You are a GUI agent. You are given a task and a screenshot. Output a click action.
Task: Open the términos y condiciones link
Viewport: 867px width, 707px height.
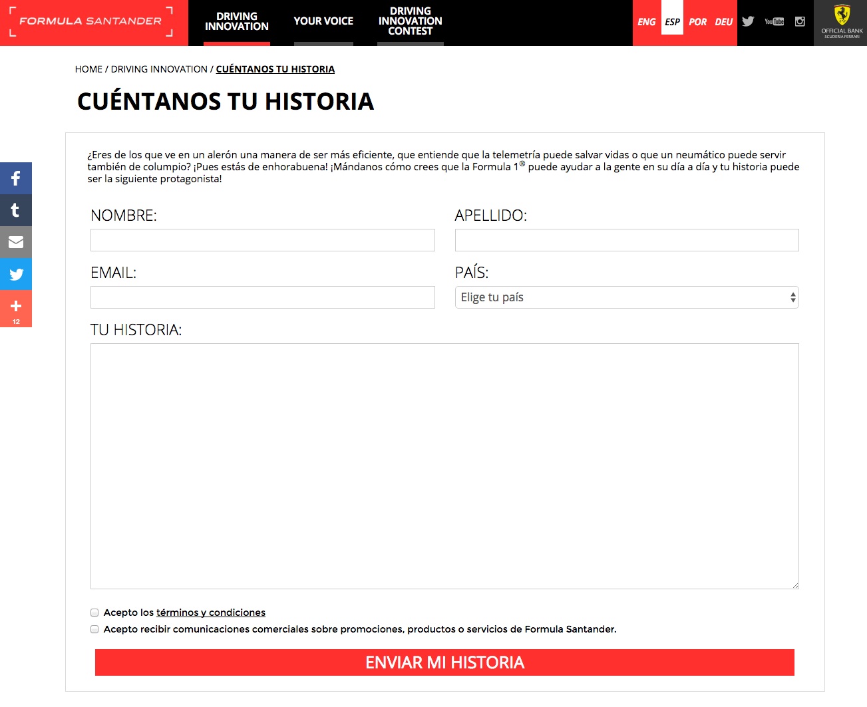[211, 613]
